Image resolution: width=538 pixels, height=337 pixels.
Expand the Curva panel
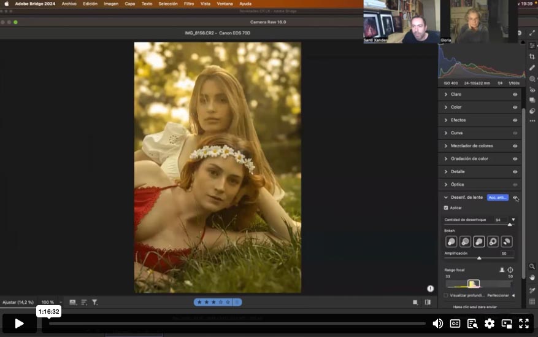pyautogui.click(x=446, y=133)
